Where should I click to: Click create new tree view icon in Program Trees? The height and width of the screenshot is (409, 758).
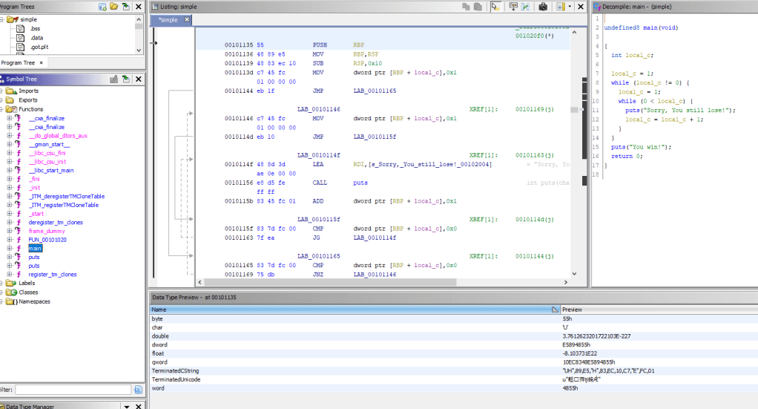pyautogui.click(x=102, y=7)
